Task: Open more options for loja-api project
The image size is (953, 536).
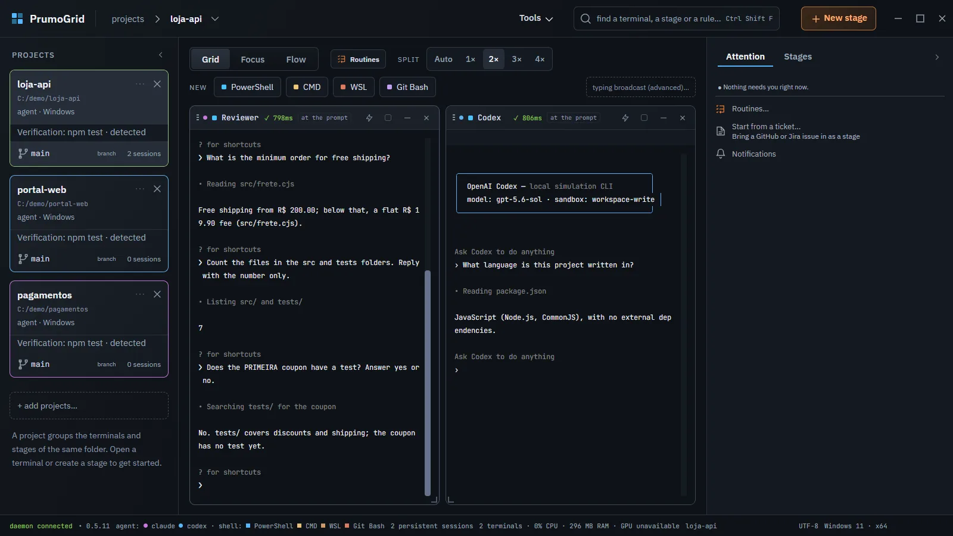Action: tap(140, 84)
